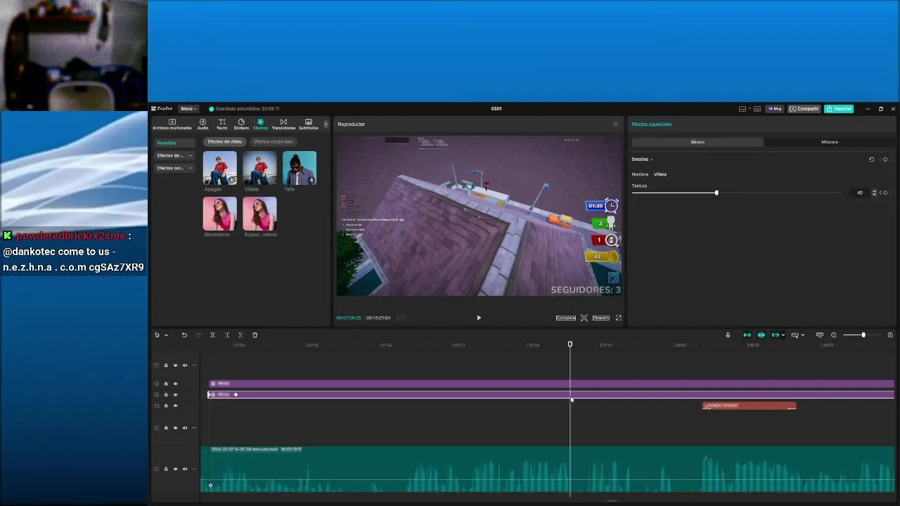Delete the selected clip
The width and height of the screenshot is (900, 506).
255,335
